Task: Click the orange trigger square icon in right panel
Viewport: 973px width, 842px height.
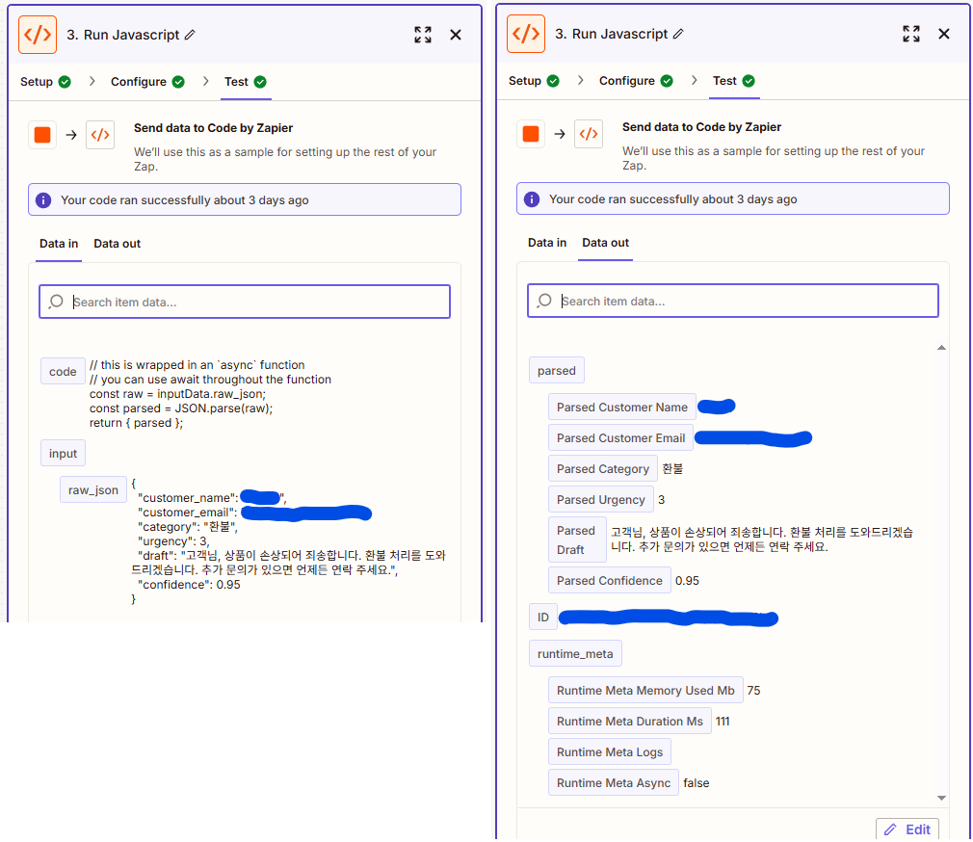Action: click(x=531, y=133)
